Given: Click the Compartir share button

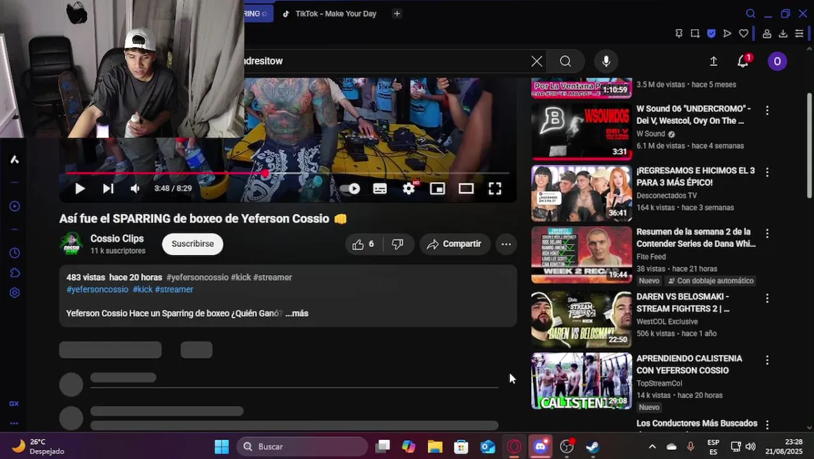Looking at the screenshot, I should click(x=454, y=244).
